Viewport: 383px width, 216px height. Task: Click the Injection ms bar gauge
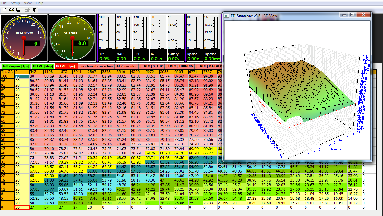click(212, 38)
